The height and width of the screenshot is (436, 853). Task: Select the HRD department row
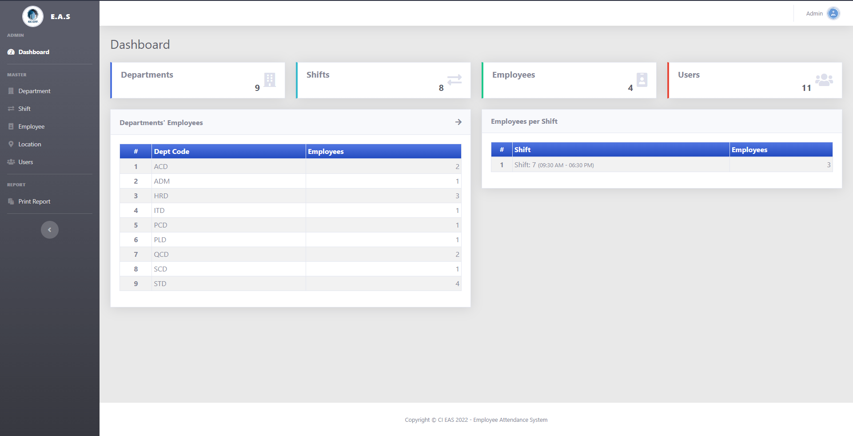click(x=290, y=196)
